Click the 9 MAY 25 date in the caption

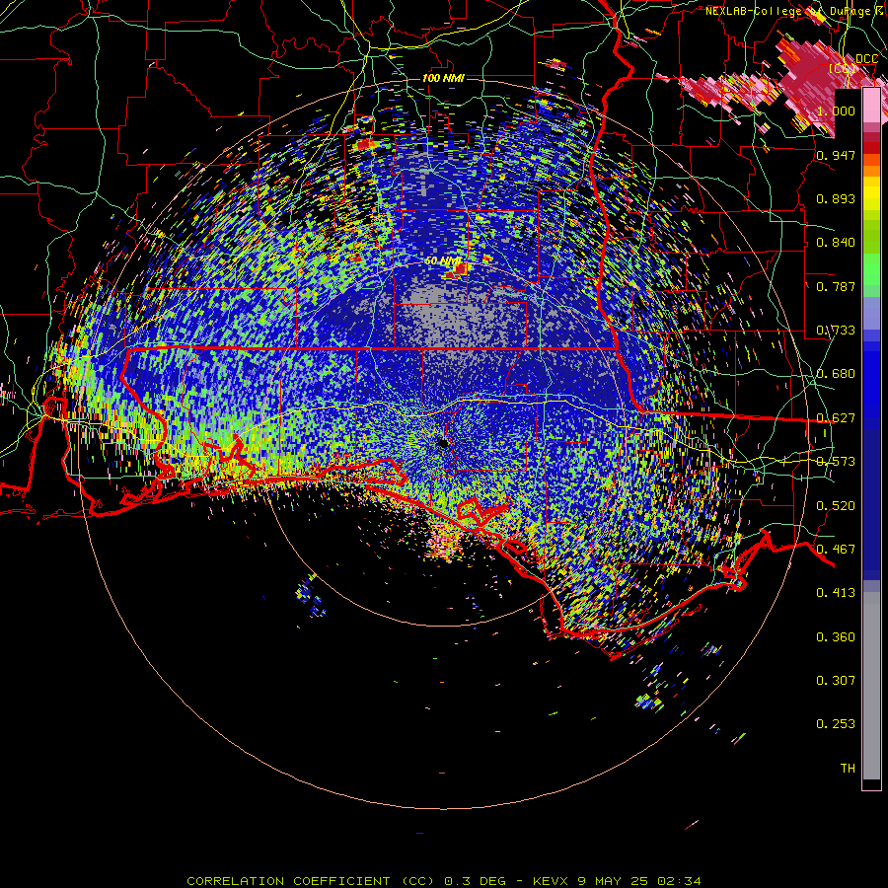click(x=615, y=881)
